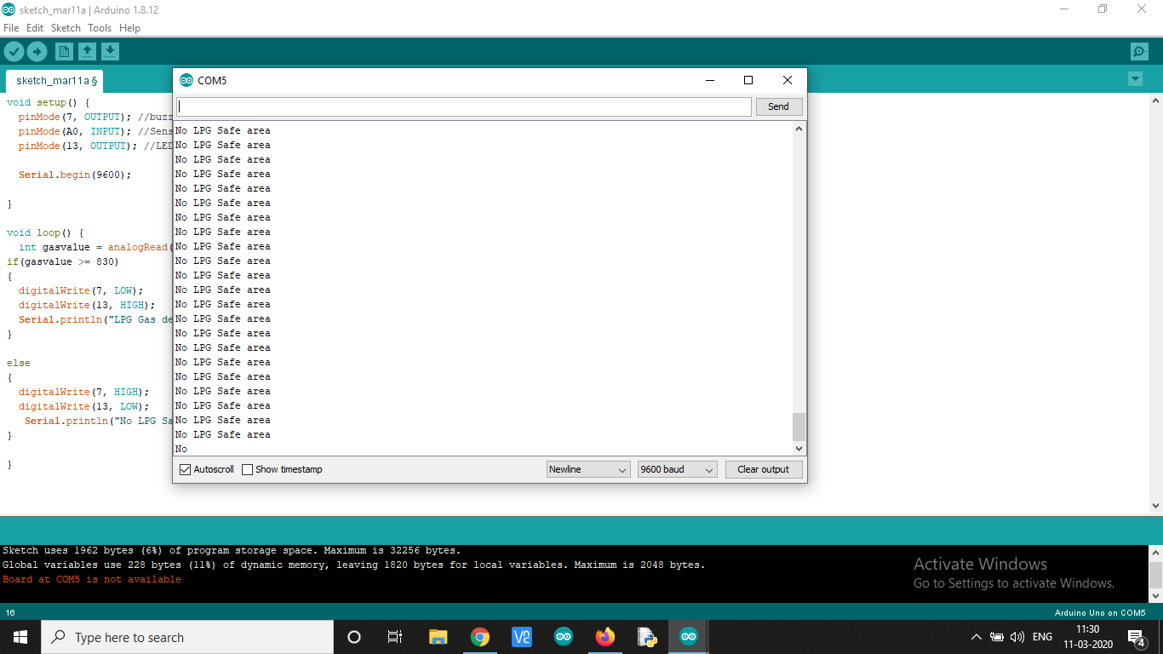Open Cortana from the taskbar circle icon
The width and height of the screenshot is (1163, 654).
354,637
